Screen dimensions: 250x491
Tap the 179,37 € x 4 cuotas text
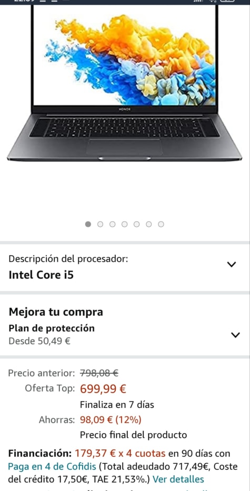coord(120,454)
